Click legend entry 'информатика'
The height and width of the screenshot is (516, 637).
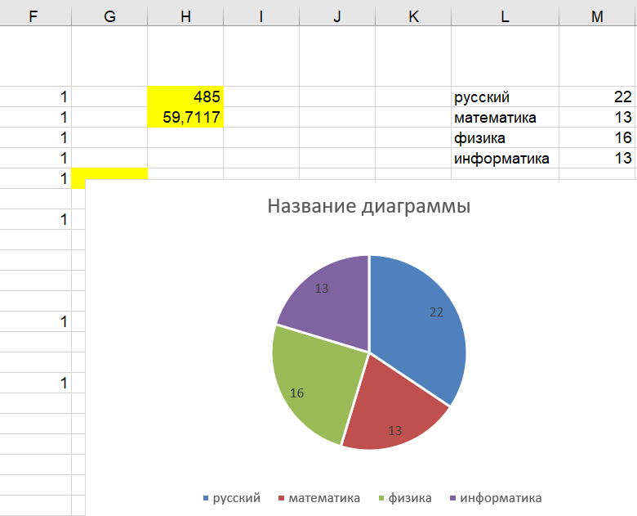500,497
